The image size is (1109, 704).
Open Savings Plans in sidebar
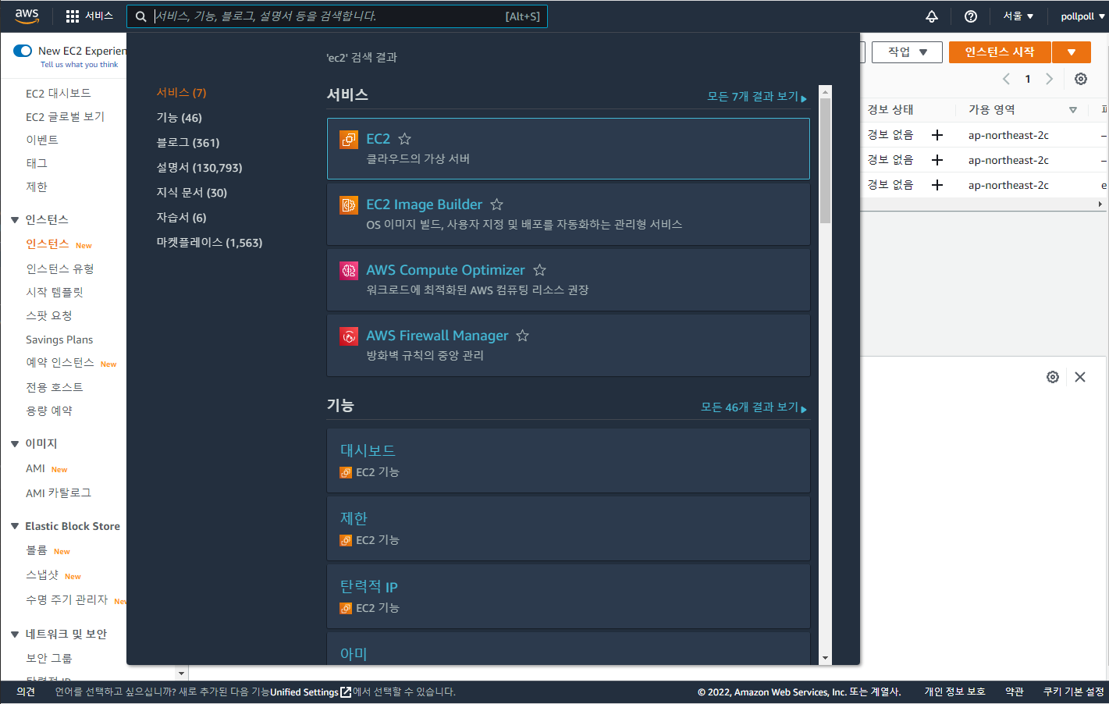pyautogui.click(x=59, y=340)
